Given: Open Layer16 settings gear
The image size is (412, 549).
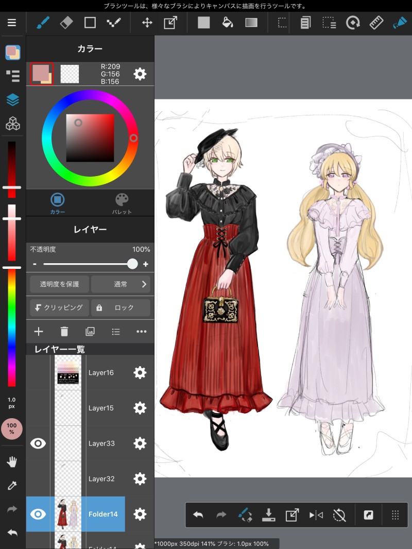Looking at the screenshot, I should [140, 372].
